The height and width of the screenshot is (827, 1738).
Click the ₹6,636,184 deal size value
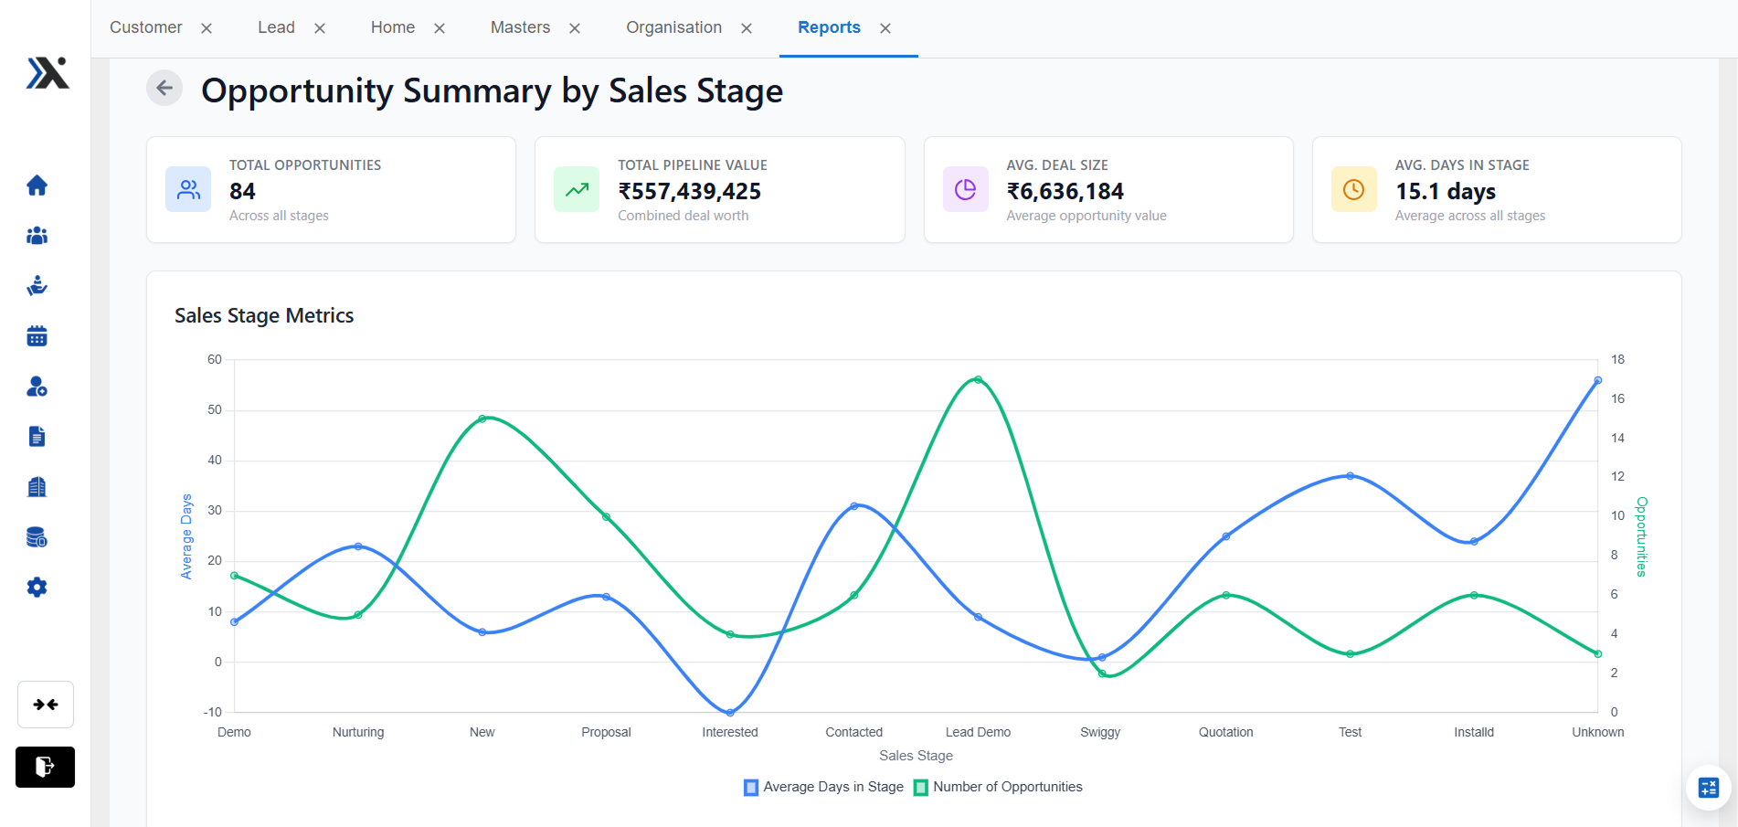(1065, 191)
